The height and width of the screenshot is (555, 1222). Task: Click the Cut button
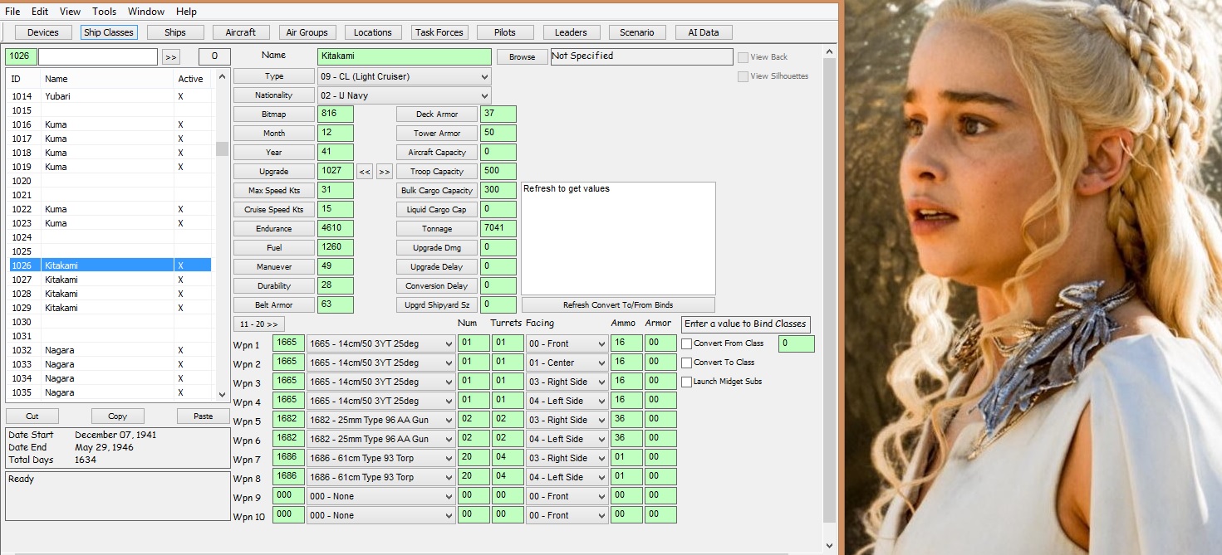point(32,416)
